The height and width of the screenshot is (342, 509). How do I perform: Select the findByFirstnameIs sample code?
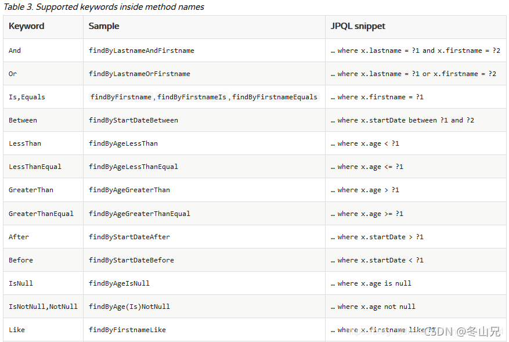(x=192, y=97)
